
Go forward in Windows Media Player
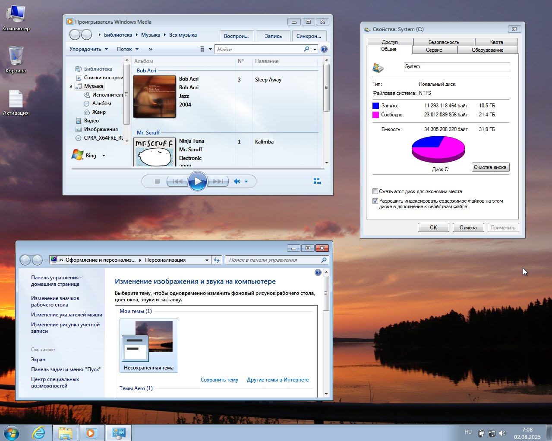[x=86, y=34]
